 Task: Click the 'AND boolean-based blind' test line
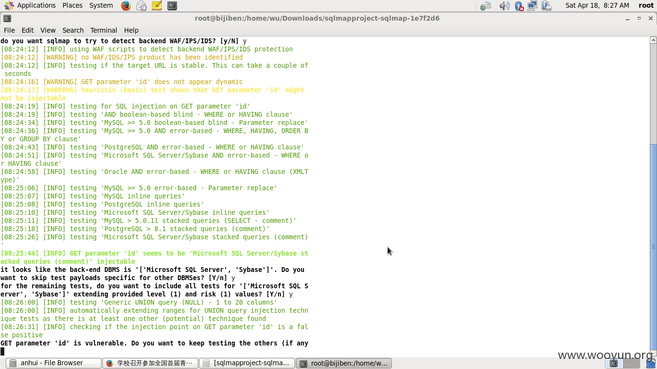146,114
